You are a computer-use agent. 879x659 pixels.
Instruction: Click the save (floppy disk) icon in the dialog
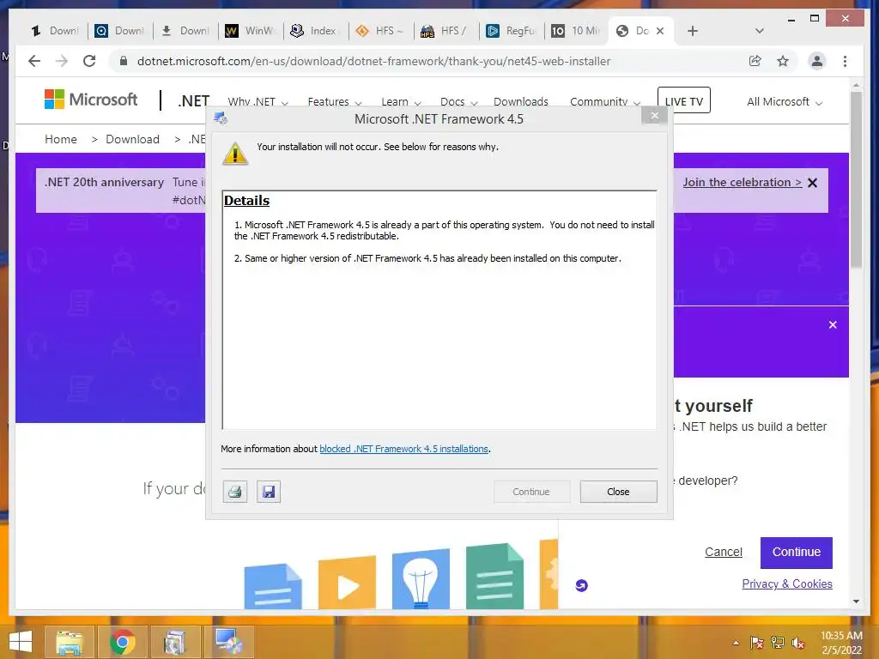(269, 492)
